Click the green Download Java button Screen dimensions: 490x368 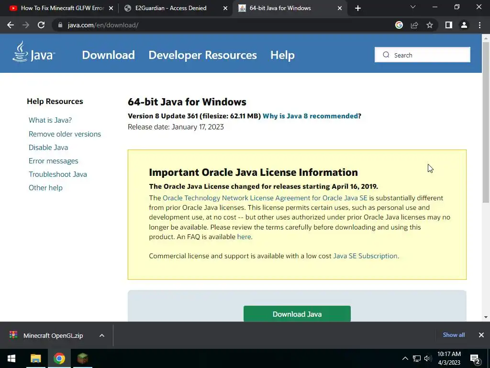click(297, 314)
